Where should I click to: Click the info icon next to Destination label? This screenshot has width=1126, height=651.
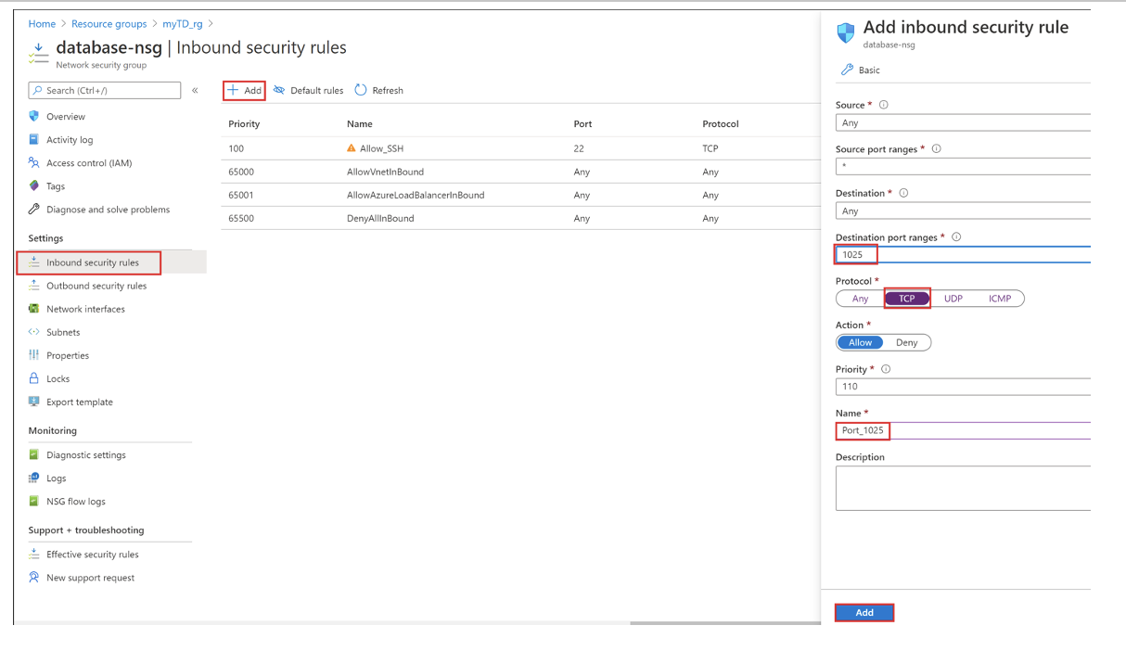coord(903,193)
